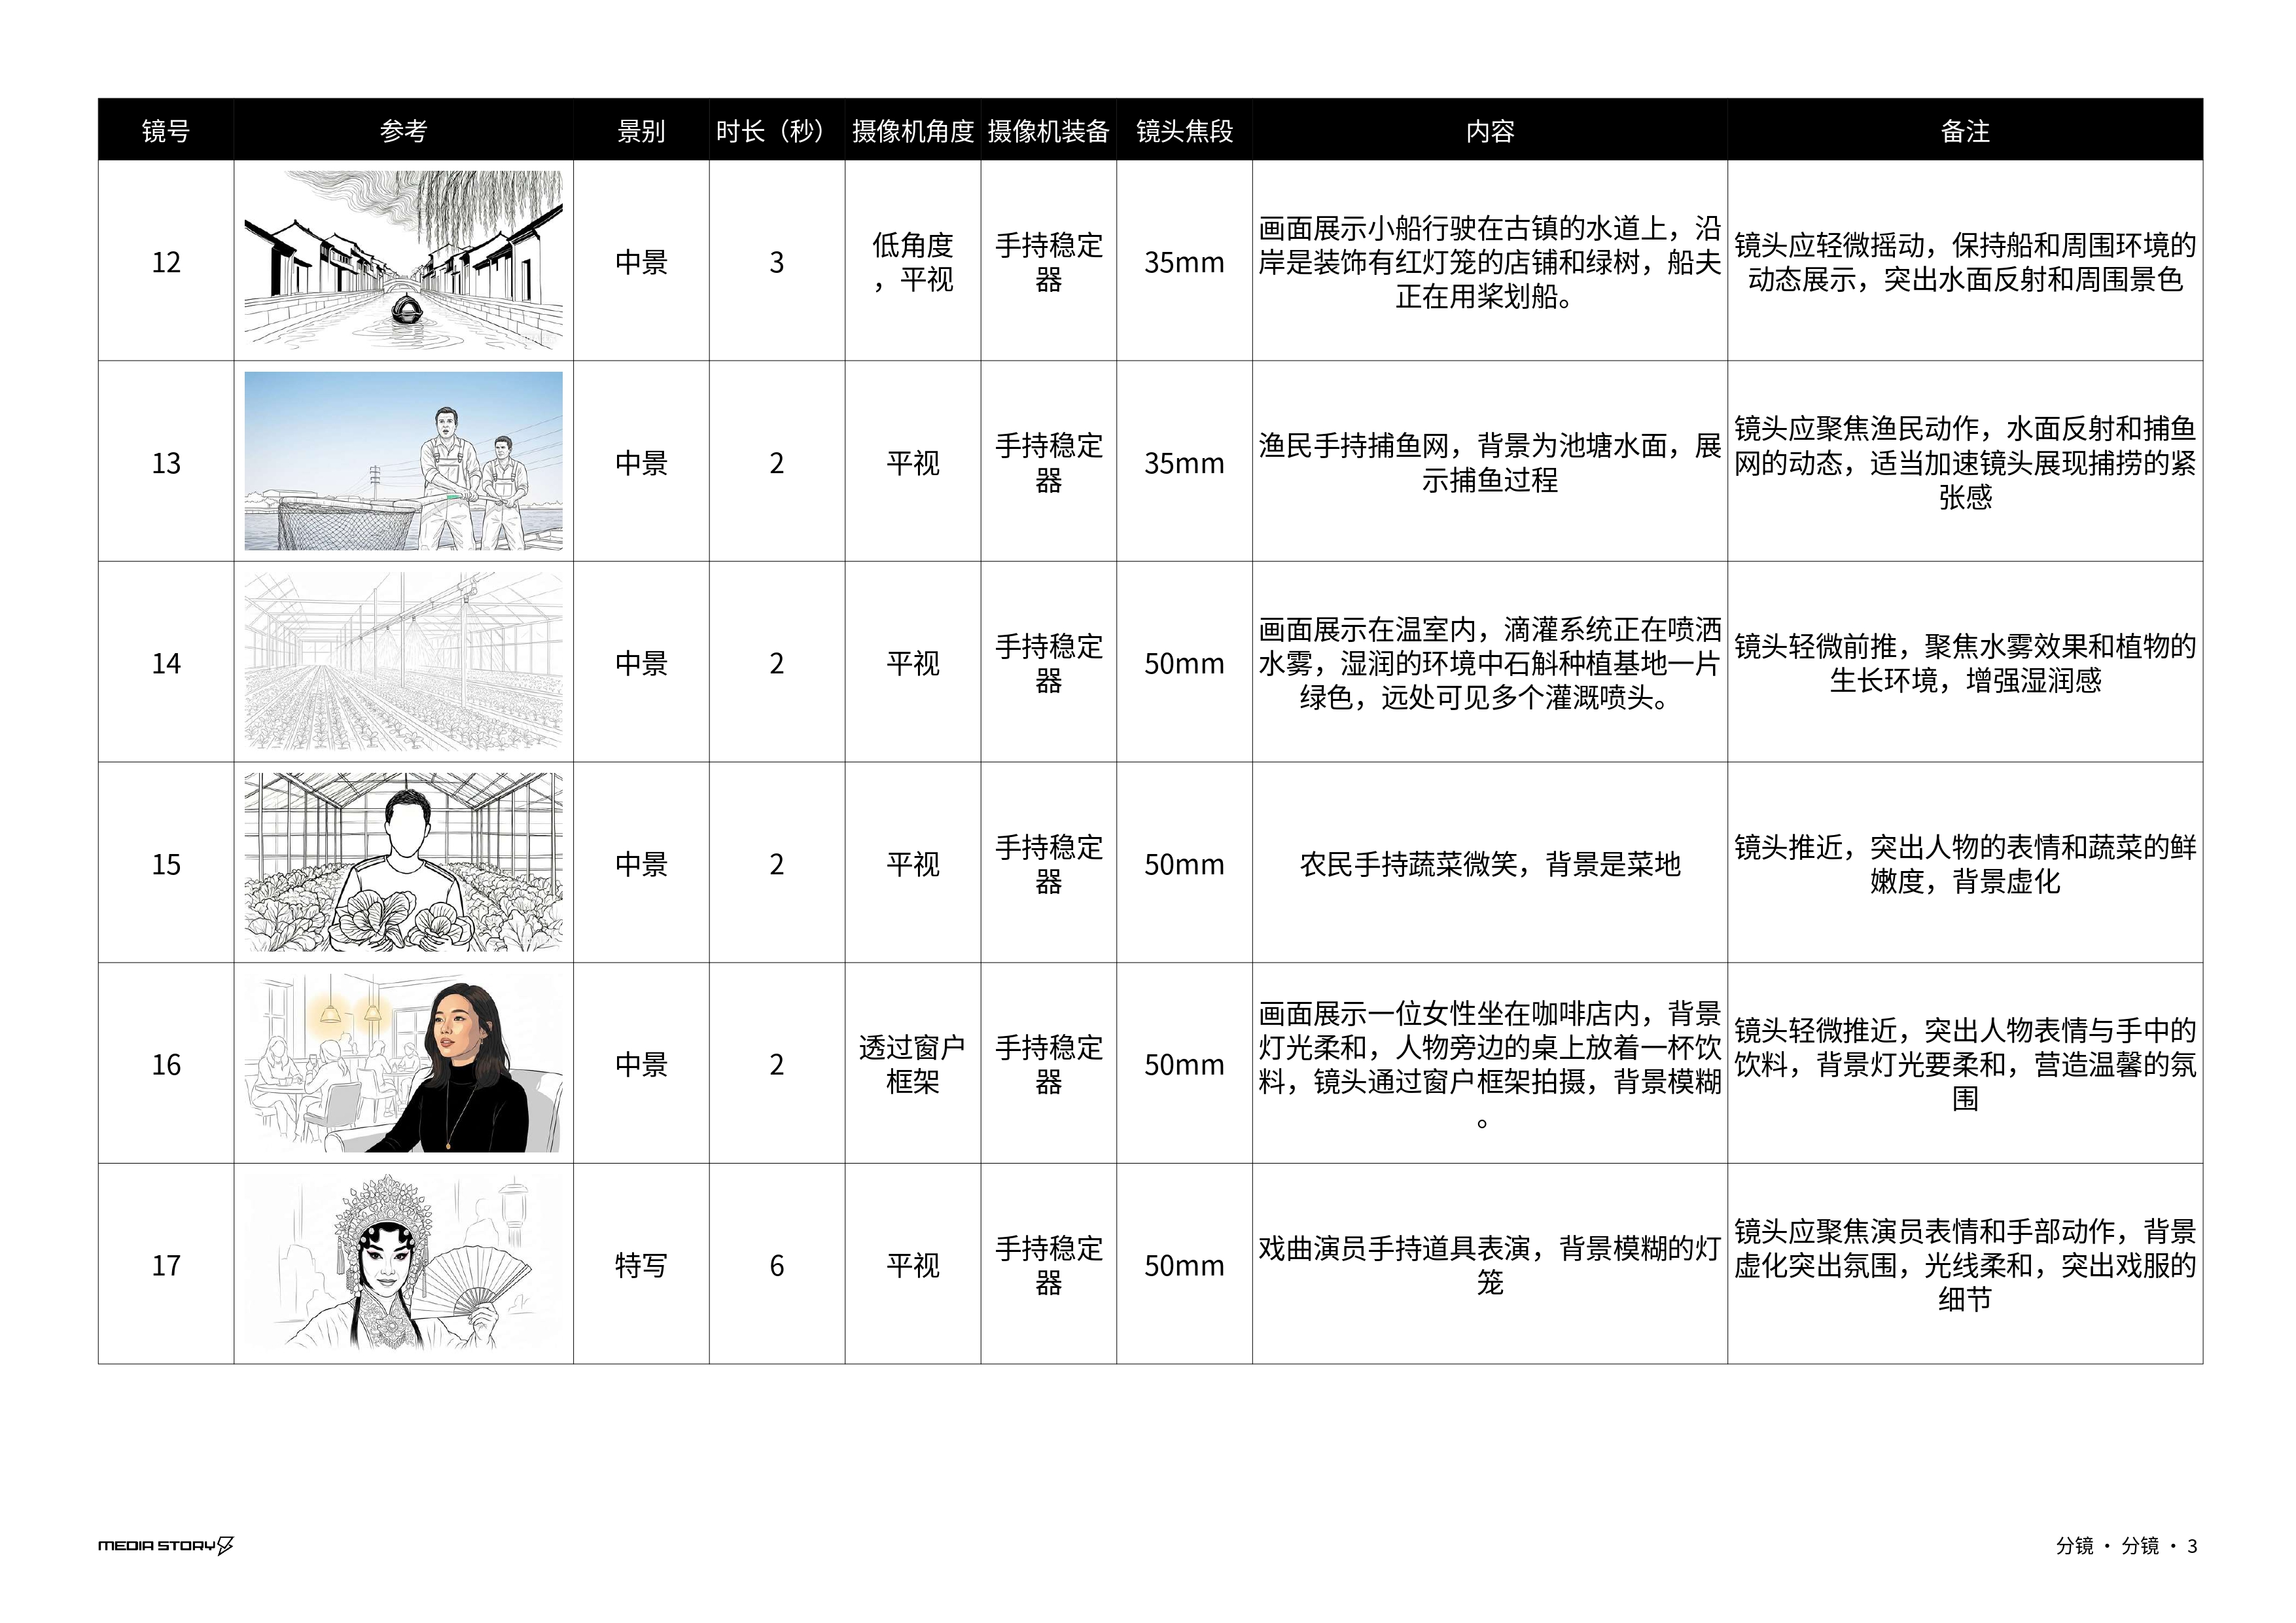Click the 景别 header cell

[641, 131]
